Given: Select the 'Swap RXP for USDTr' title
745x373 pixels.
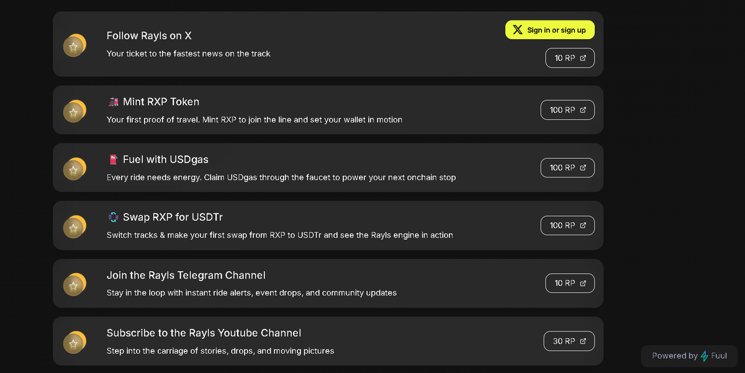Looking at the screenshot, I should [173, 217].
